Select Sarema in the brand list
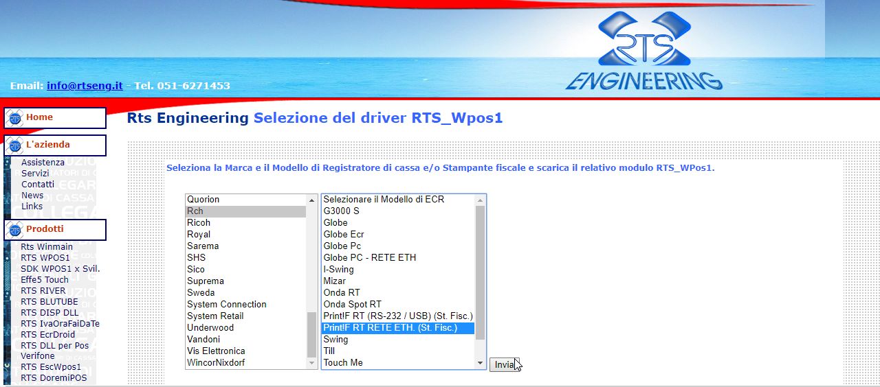 245,246
